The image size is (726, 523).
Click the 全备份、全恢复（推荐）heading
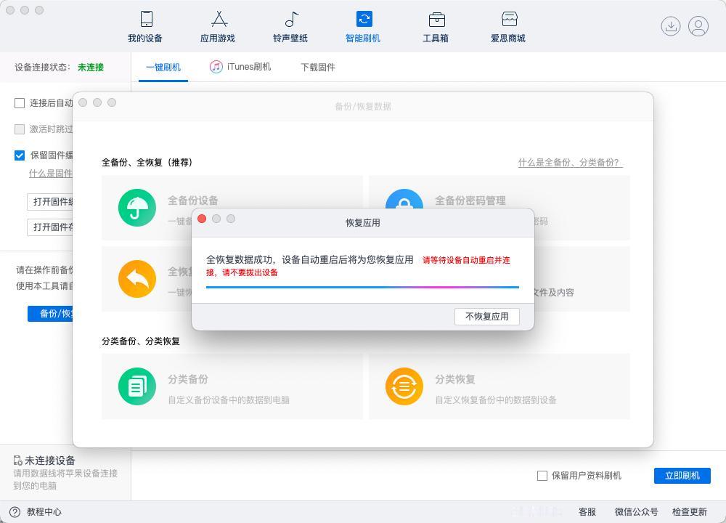147,163
